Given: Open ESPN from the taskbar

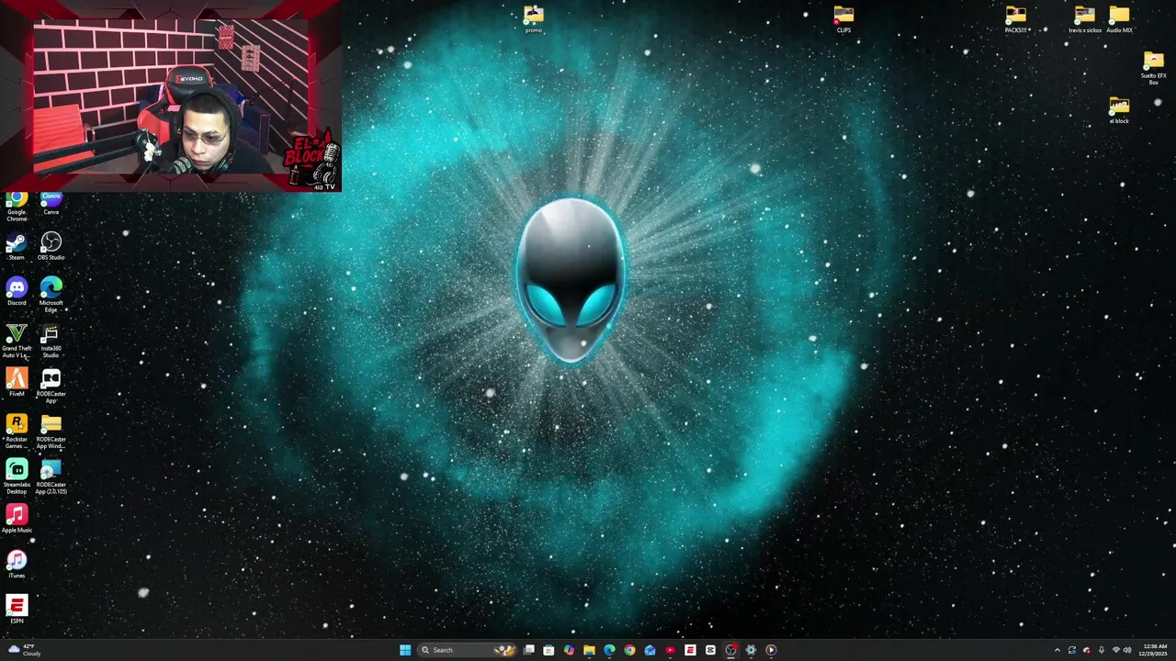Looking at the screenshot, I should [x=690, y=650].
